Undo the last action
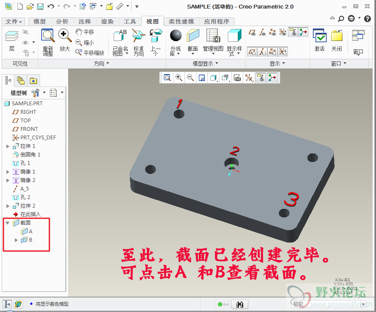376x312 pixels. pos(51,6)
